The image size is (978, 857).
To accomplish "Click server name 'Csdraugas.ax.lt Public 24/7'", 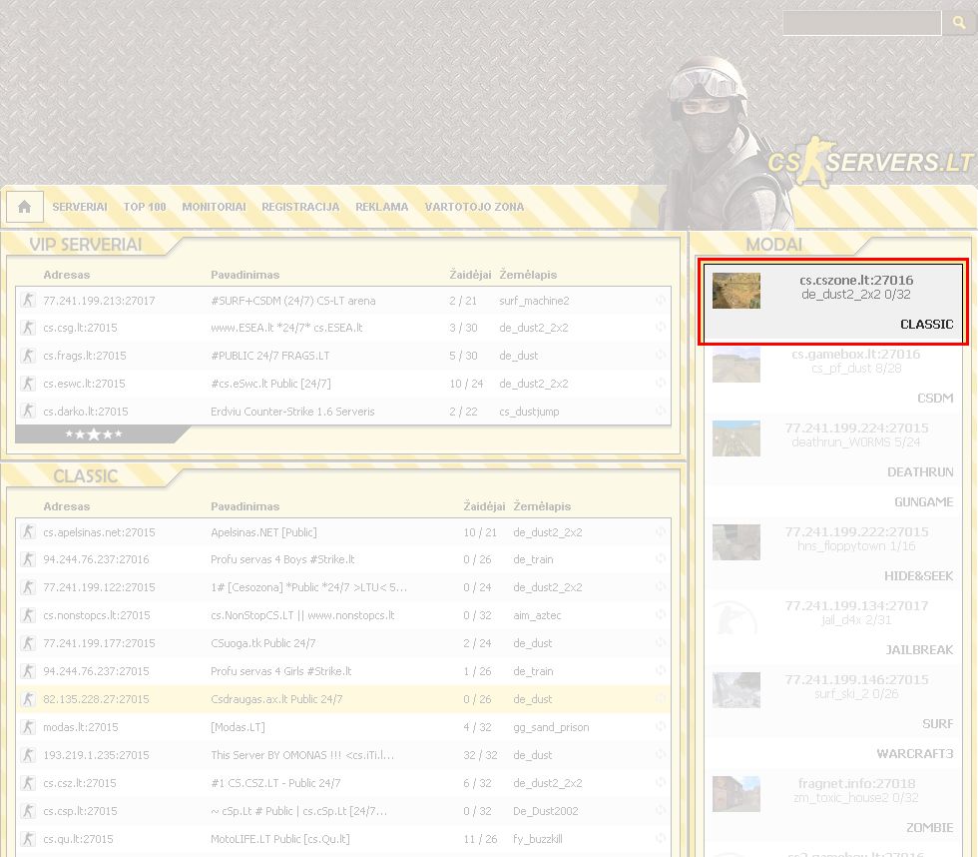I will click(276, 699).
